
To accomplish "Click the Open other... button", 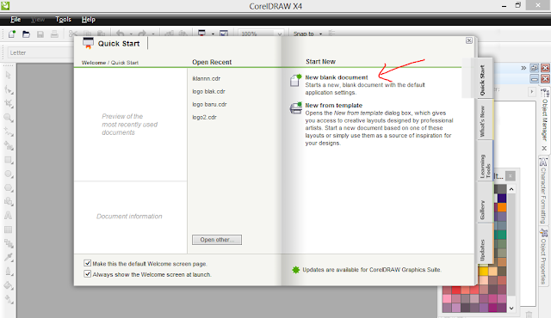I will 217,240.
